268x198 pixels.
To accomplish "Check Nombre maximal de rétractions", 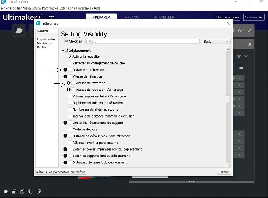I will (70, 109).
